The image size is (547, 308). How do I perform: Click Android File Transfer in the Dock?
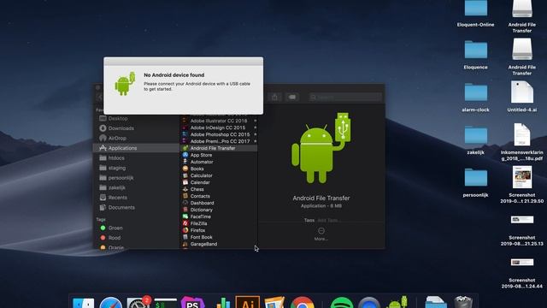(397, 302)
